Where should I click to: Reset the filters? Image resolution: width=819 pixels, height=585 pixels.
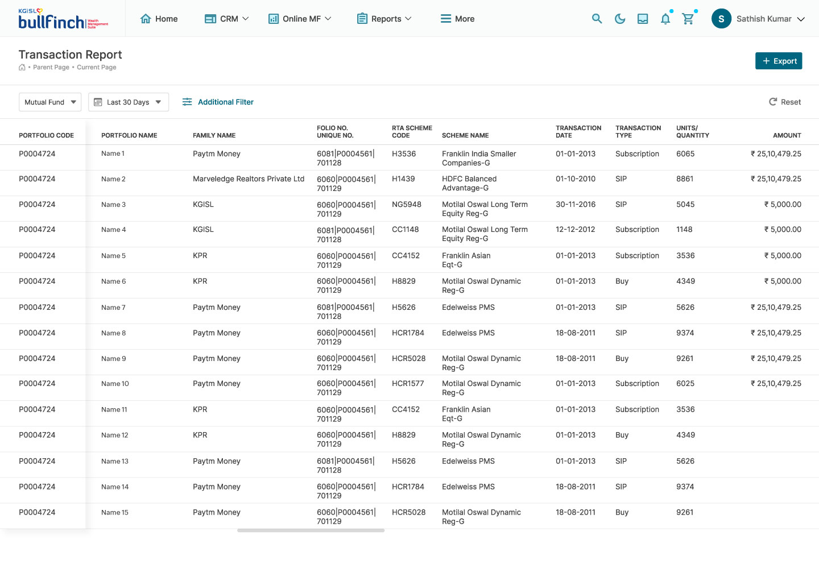point(785,102)
